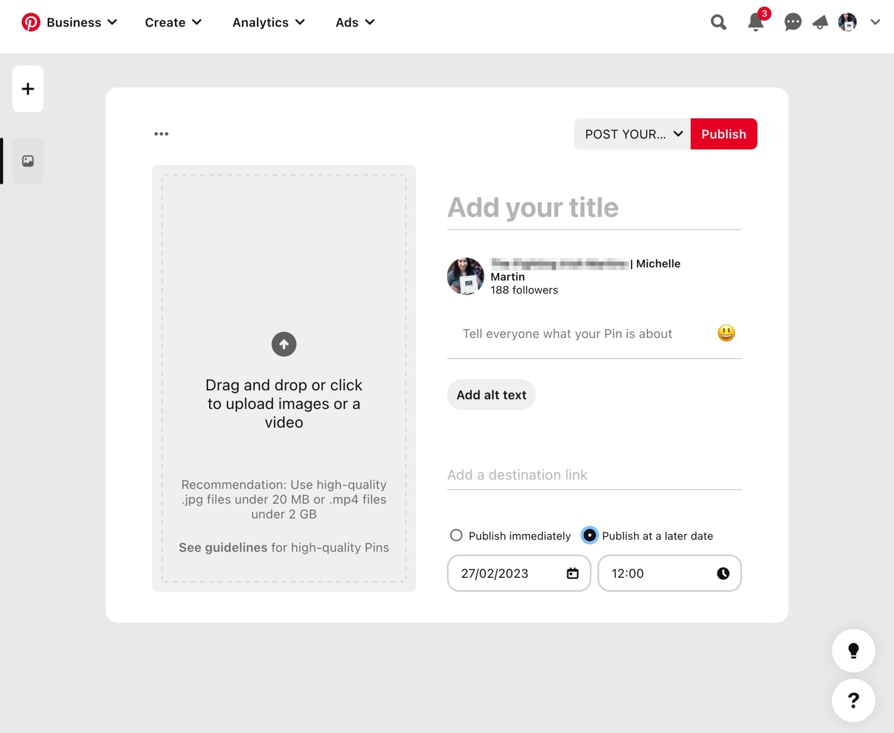The height and width of the screenshot is (733, 894).
Task: Open the board selector dropdown
Action: (x=632, y=134)
